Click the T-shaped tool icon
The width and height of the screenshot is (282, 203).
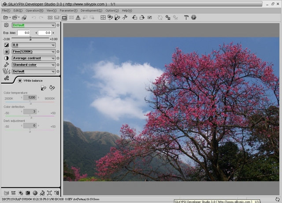pyautogui.click(x=186, y=18)
